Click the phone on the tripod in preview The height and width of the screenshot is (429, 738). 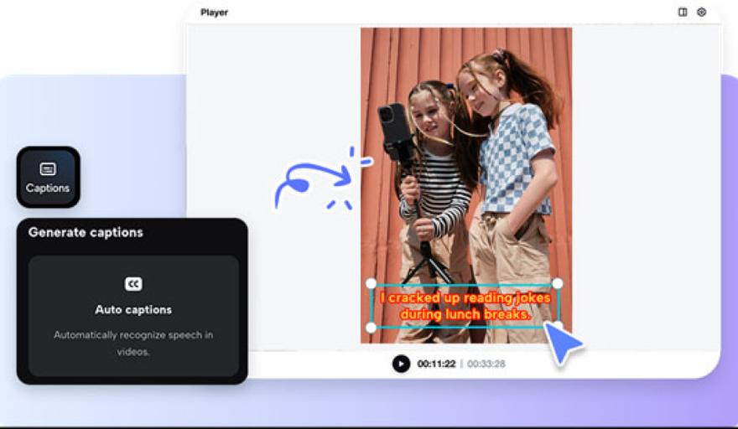pos(392,126)
